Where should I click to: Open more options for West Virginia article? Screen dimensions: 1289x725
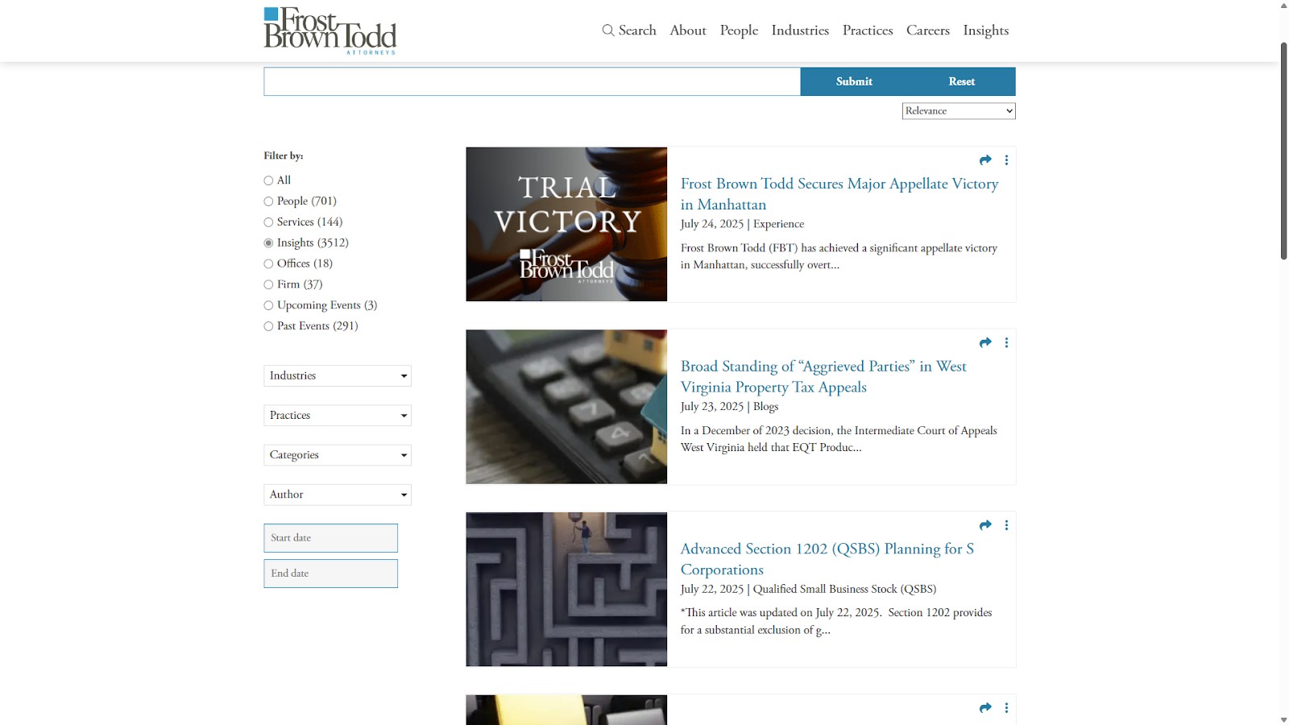[1006, 343]
